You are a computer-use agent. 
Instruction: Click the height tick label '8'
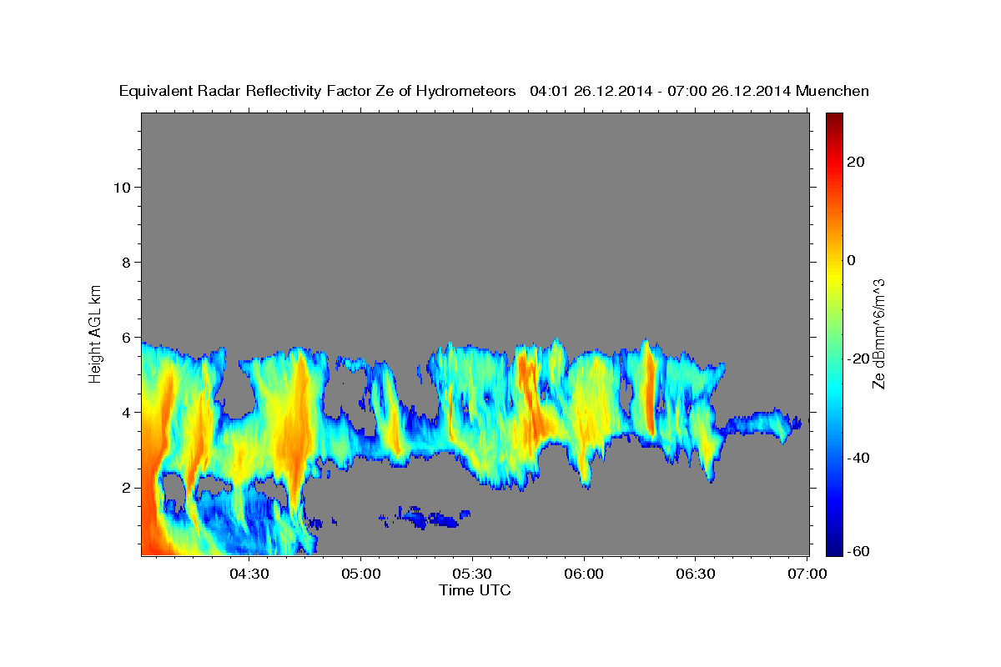tap(126, 263)
